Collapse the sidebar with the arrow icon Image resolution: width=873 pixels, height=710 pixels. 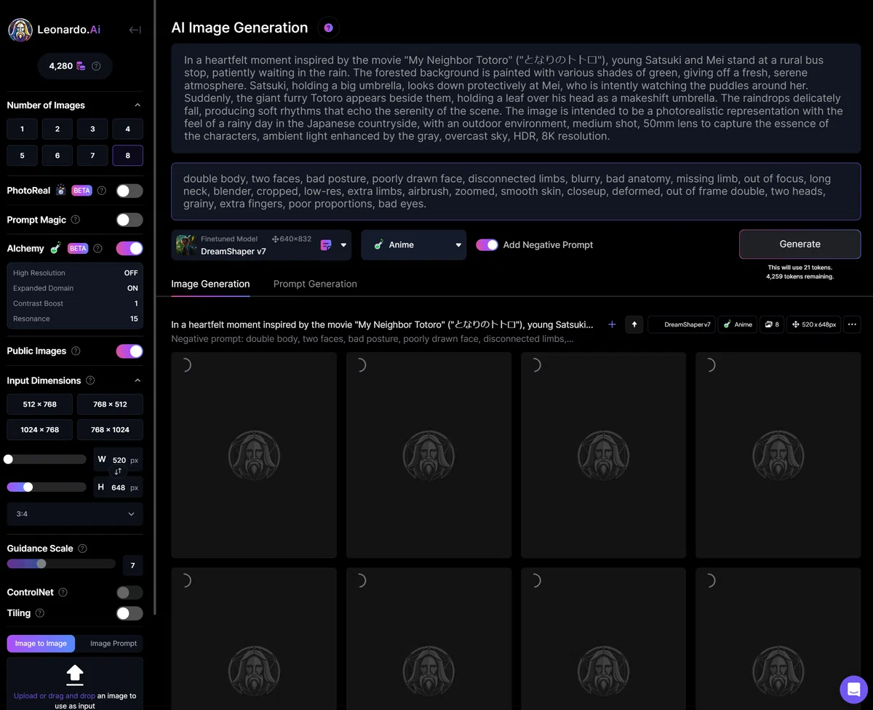(135, 30)
